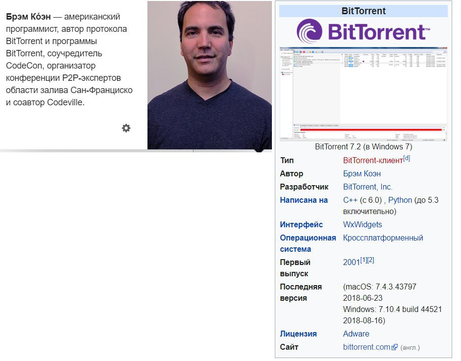The image size is (461, 361).
Task: Click the photo of Брэм Коэн
Action: coord(210,75)
